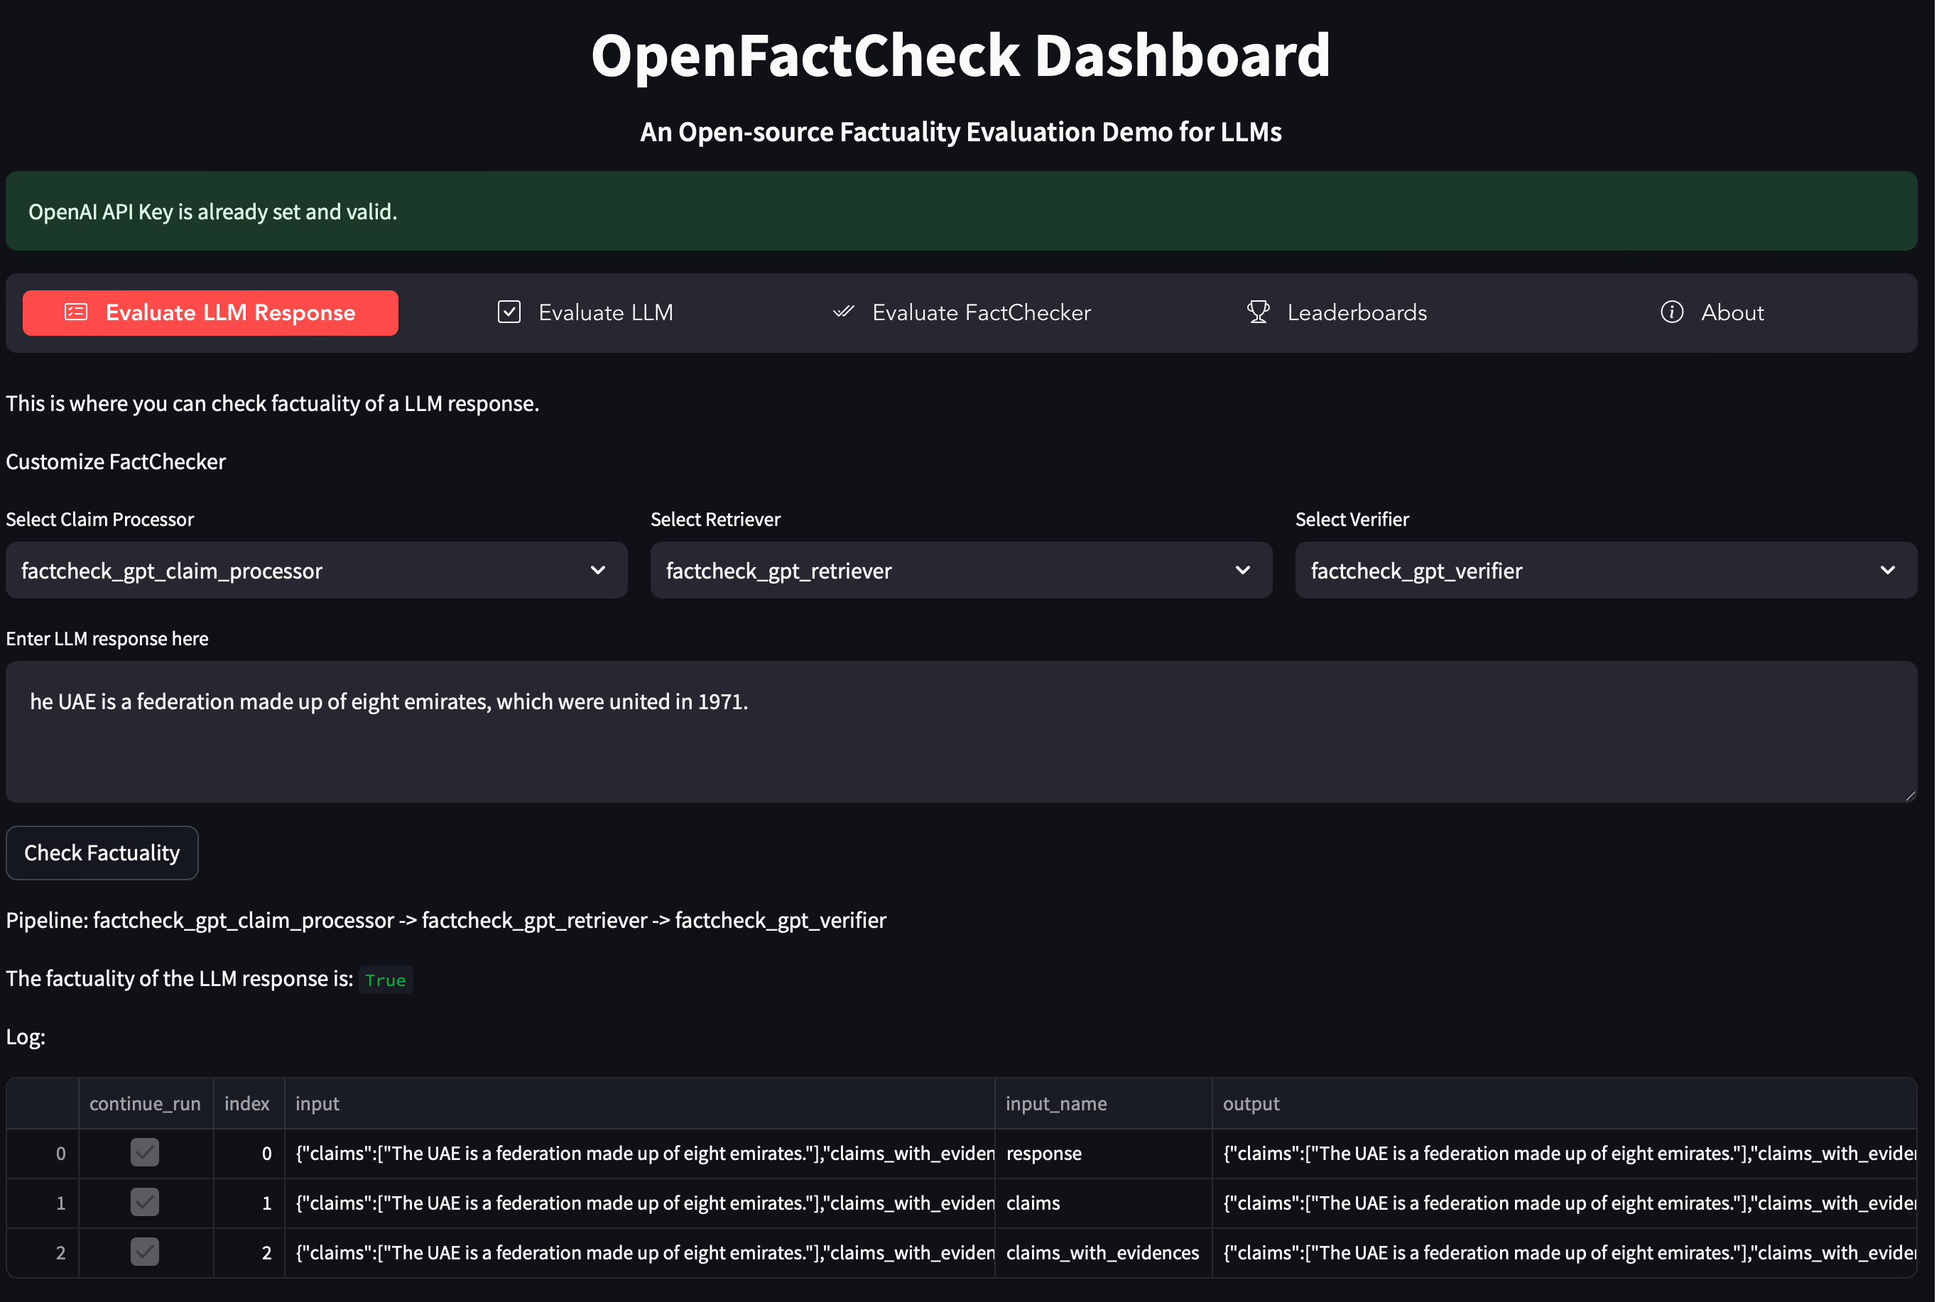Click the continue_run column header
1939x1302 pixels.
click(146, 1105)
